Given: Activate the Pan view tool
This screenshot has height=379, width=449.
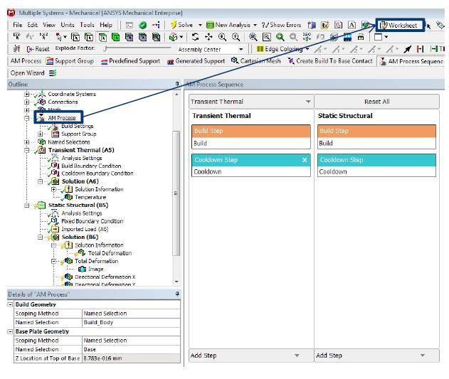Looking at the screenshot, I should tap(208, 37).
